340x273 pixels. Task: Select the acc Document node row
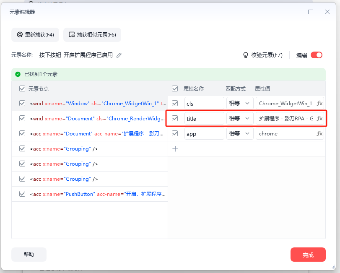click(96, 134)
